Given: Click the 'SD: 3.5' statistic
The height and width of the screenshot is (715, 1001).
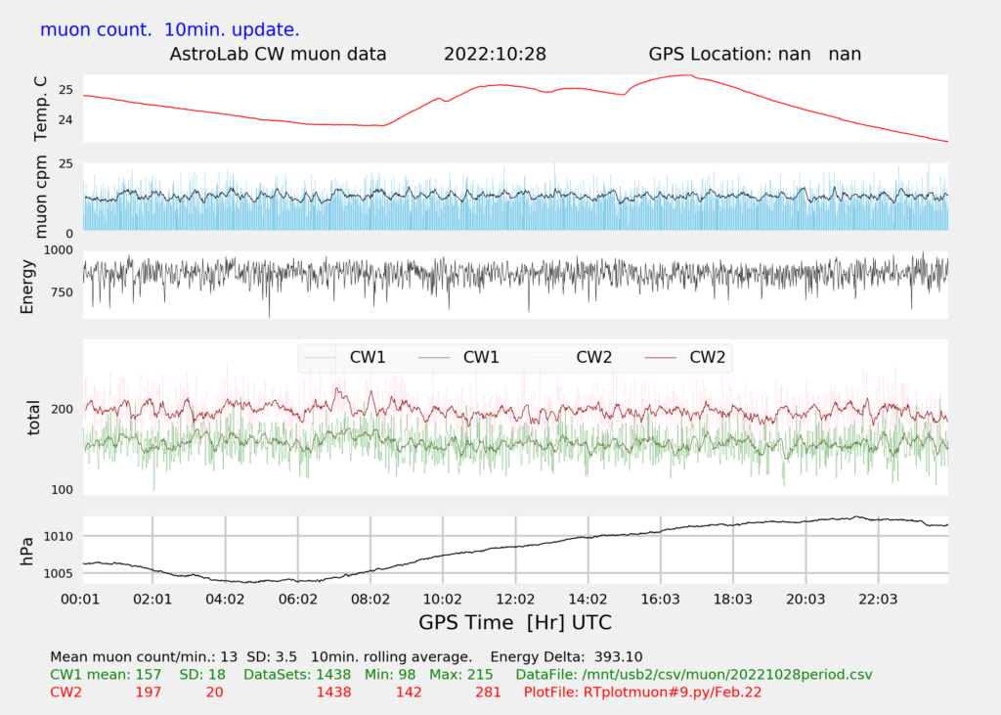Looking at the screenshot, I should pyautogui.click(x=272, y=657).
